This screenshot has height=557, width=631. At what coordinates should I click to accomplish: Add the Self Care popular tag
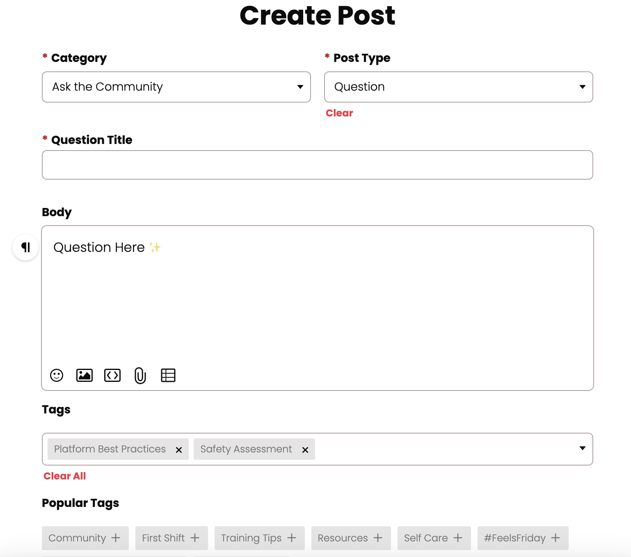[x=434, y=538]
